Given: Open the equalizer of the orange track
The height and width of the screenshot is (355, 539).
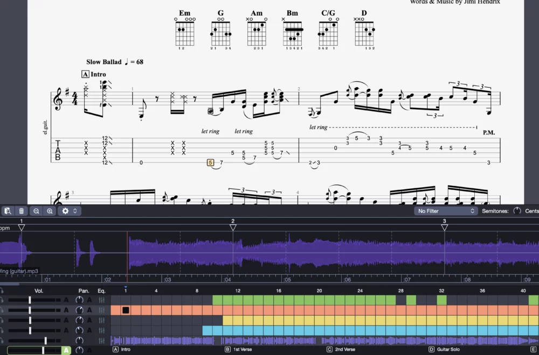Looking at the screenshot, I should pos(101,310).
